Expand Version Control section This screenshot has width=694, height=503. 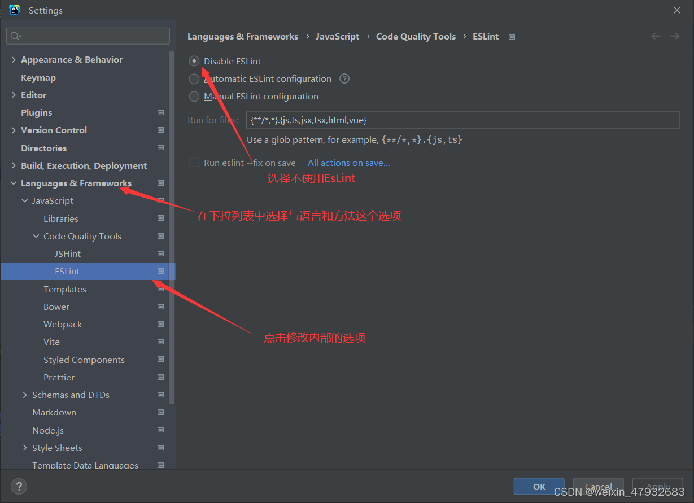pyautogui.click(x=14, y=130)
